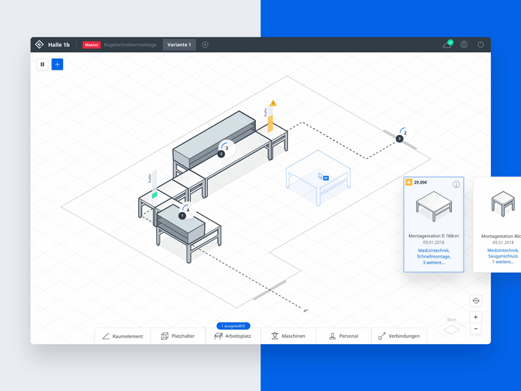The height and width of the screenshot is (391, 521).
Task: Select the Platzhalter tool
Action: pyautogui.click(x=177, y=336)
